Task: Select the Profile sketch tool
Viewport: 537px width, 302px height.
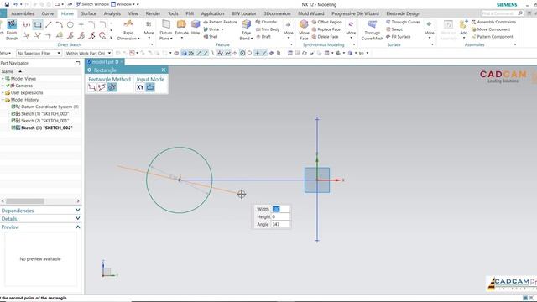Action: [x=27, y=24]
